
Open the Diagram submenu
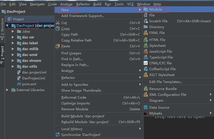point(178,101)
